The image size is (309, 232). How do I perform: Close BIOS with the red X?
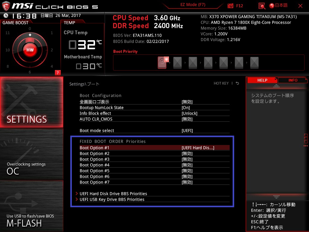[x=300, y=6]
